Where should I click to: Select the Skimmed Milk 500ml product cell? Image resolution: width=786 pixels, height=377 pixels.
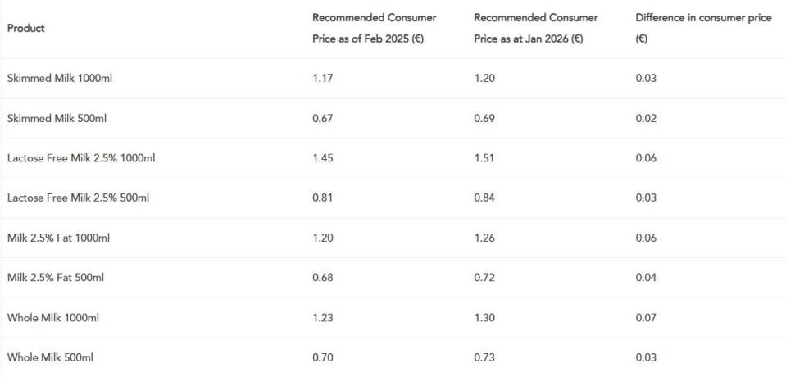pos(57,118)
